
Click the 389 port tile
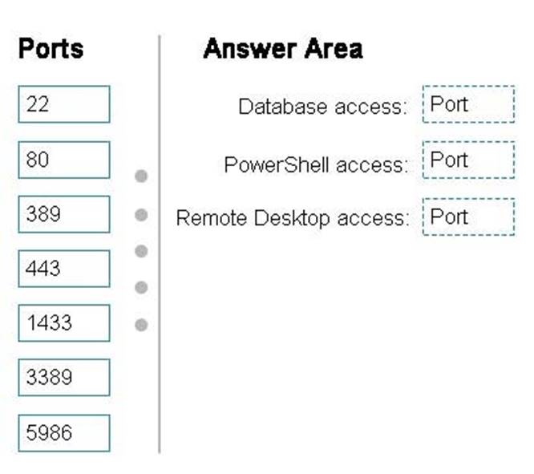pos(63,214)
